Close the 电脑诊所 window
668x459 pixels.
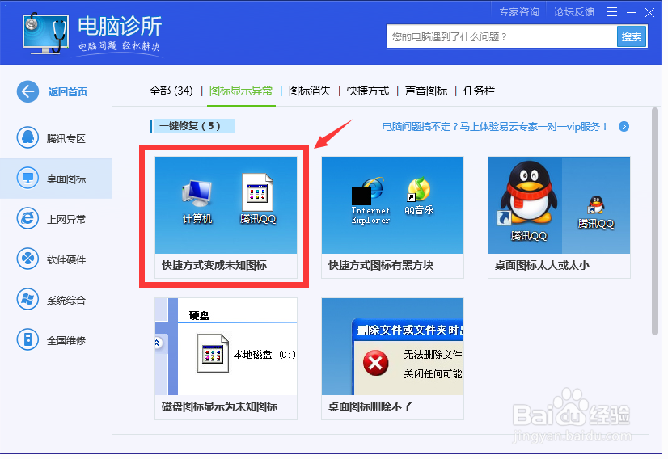coord(649,12)
